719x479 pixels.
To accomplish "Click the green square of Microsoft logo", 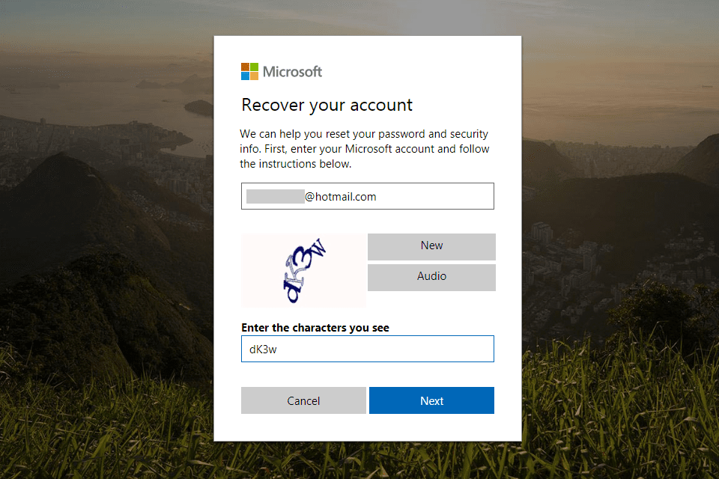I will [x=254, y=67].
